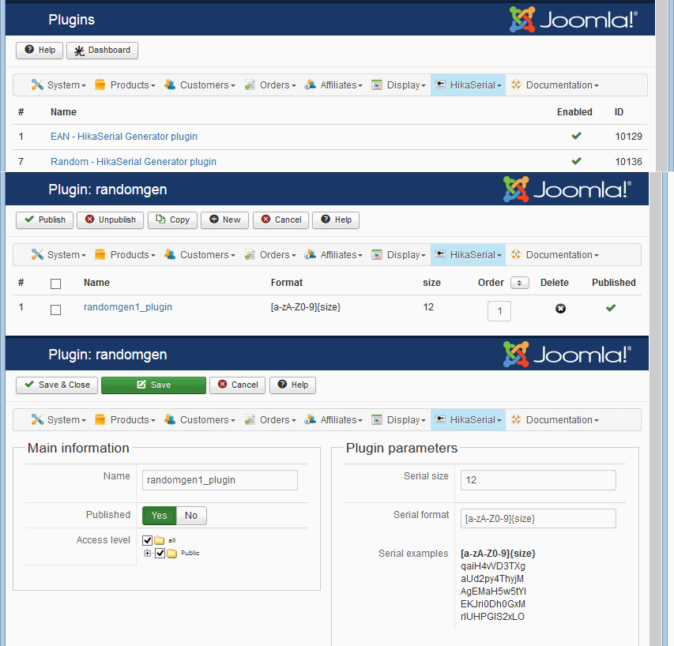Click the Joomla logo on the randomgen list page
Viewport: 674px width, 646px height.
click(x=567, y=189)
